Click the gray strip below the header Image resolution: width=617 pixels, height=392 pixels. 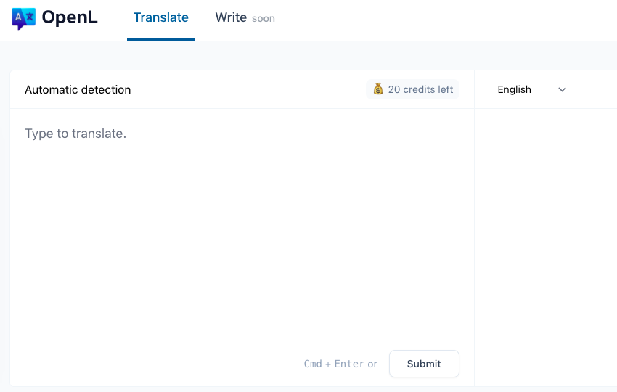click(308, 55)
